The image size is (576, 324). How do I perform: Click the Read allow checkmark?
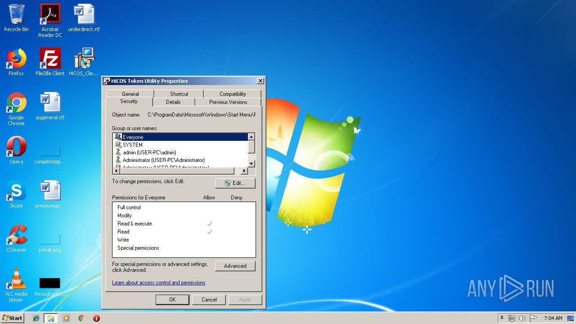coord(210,232)
